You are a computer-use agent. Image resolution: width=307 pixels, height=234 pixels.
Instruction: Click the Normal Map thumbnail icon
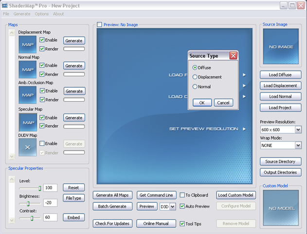pos(27,70)
